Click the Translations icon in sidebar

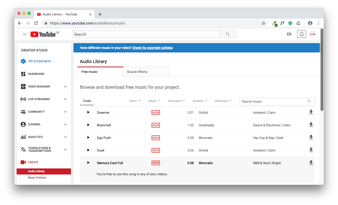(x=23, y=150)
